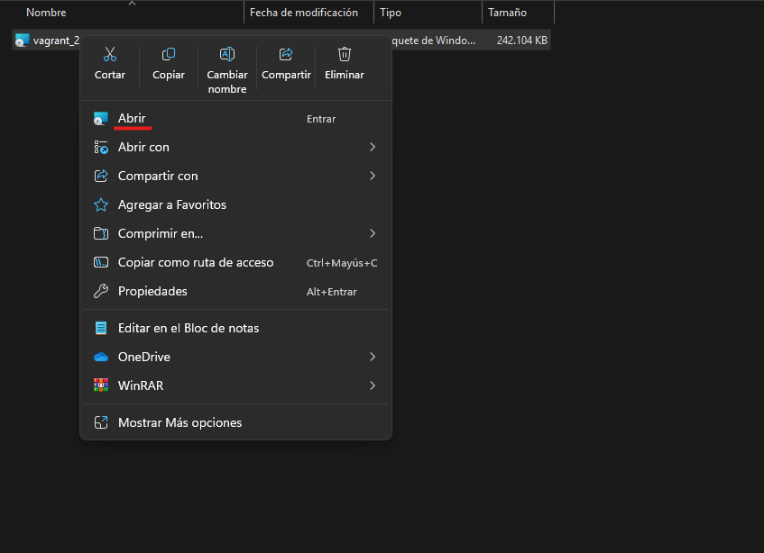Expand the Comprimir en... submenu arrow
Screen dimensions: 764x553
tap(373, 233)
